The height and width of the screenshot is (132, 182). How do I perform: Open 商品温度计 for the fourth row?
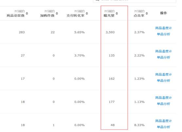(x=163, y=98)
